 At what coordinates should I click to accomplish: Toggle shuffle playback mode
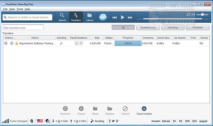tap(193, 14)
